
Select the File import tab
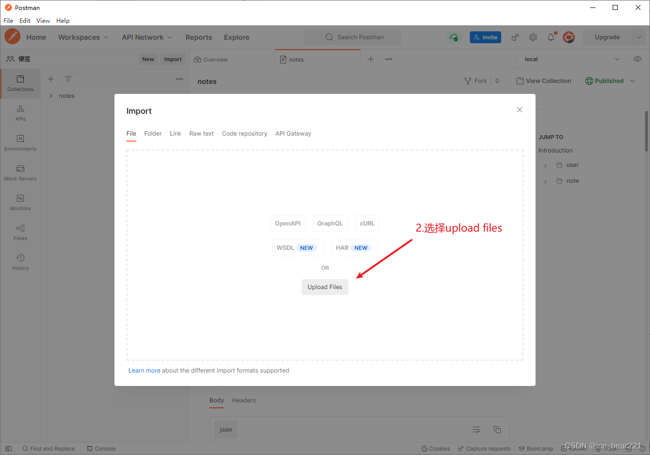(x=131, y=134)
